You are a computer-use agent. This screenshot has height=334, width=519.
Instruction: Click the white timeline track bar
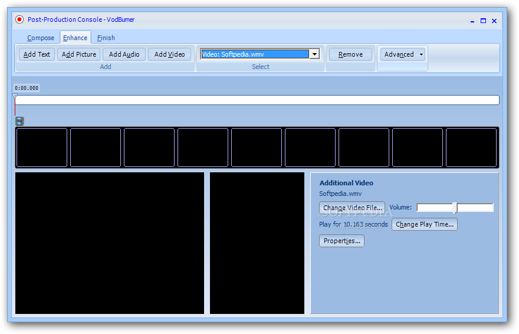[257, 100]
